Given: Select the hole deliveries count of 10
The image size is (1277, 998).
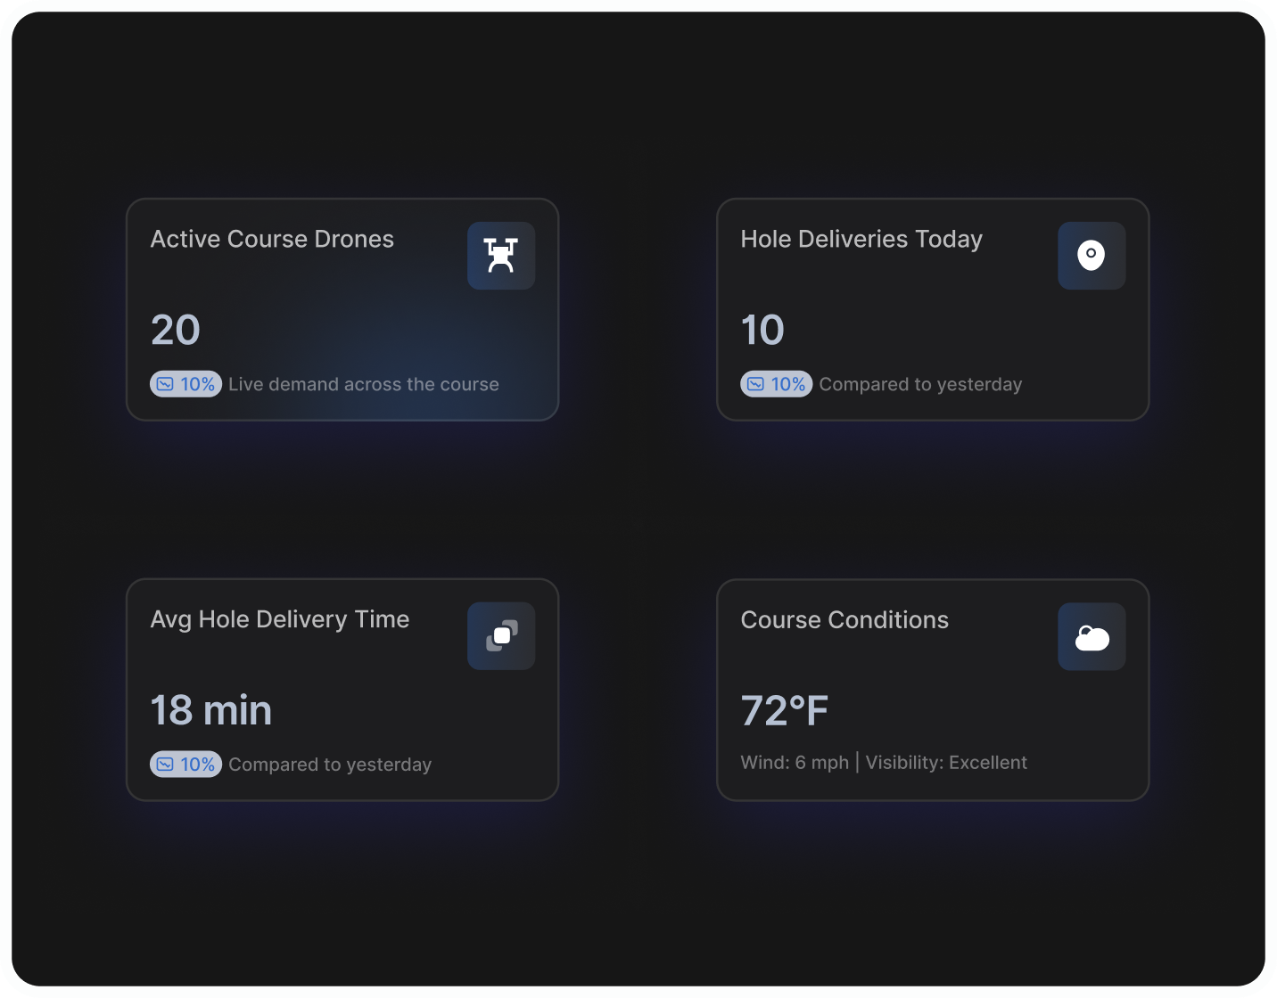Looking at the screenshot, I should pos(762,331).
